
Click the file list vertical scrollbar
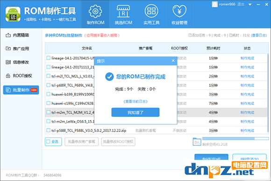(x=268, y=93)
